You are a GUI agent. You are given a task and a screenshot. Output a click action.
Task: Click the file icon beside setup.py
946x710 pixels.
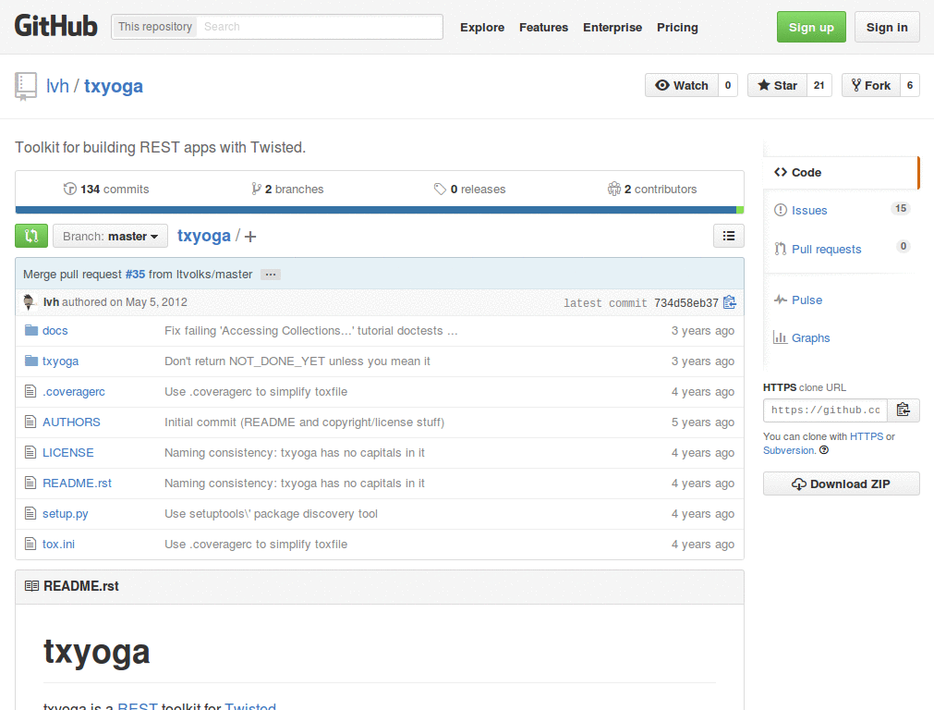[30, 513]
